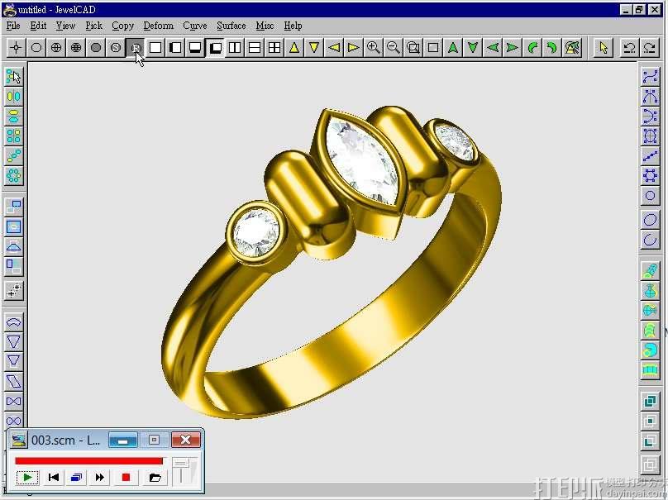
Task: Click the free-form curve tool in right toolbar
Action: click(650, 77)
